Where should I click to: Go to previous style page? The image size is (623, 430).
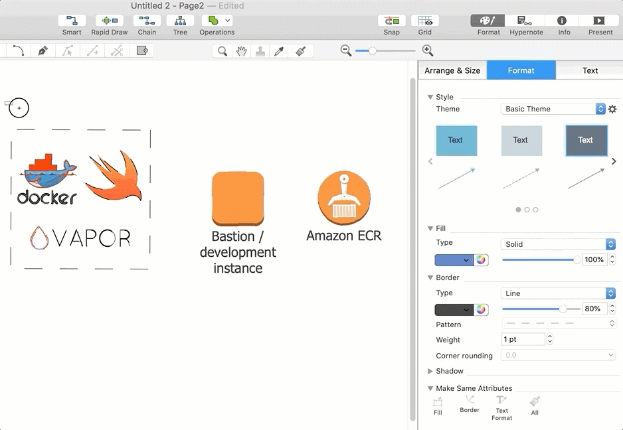[430, 161]
